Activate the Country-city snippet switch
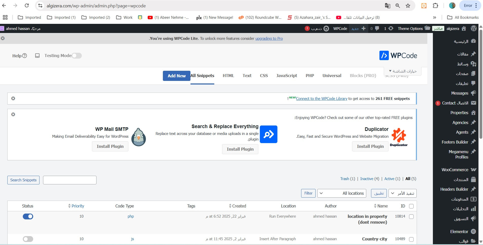Screen dimensions: 483x245 [28, 239]
